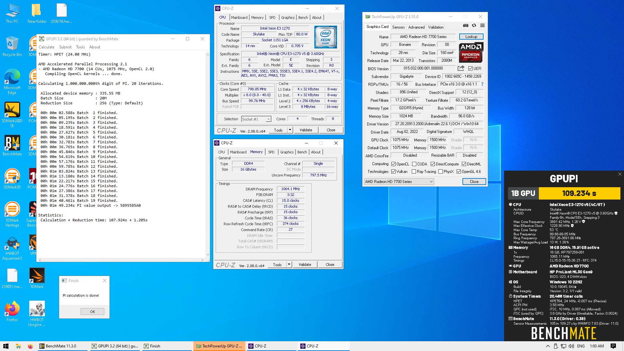Viewport: 624px width, 351px height.
Task: Show hidden system tray icons
Action: 548,346
